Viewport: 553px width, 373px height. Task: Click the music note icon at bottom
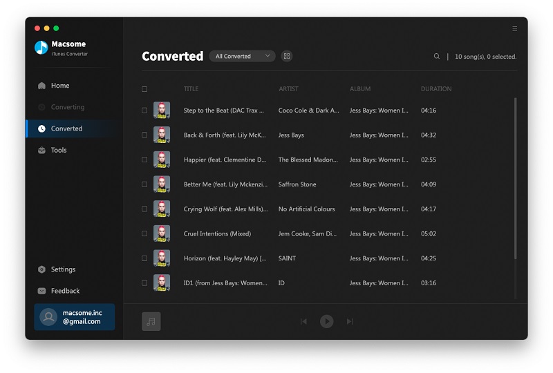(151, 321)
